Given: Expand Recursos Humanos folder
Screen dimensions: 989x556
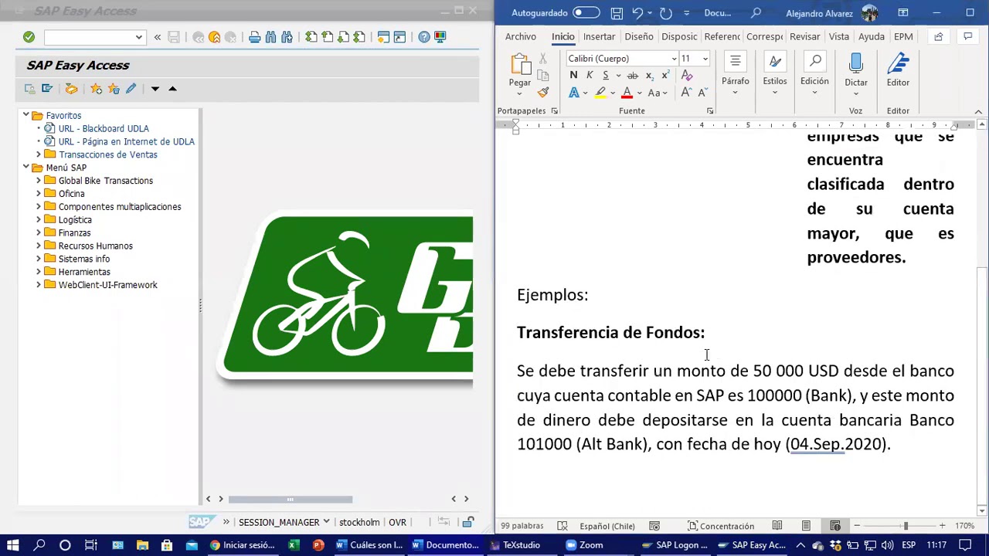Looking at the screenshot, I should pos(39,246).
